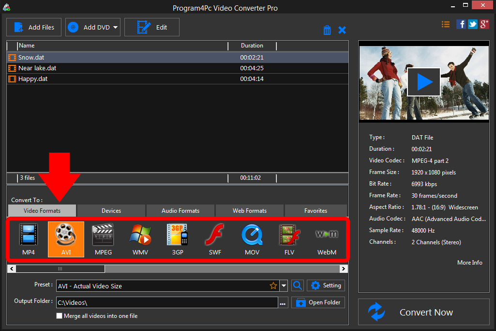Click the trash can delete icon
This screenshot has height=331, width=496.
click(327, 30)
